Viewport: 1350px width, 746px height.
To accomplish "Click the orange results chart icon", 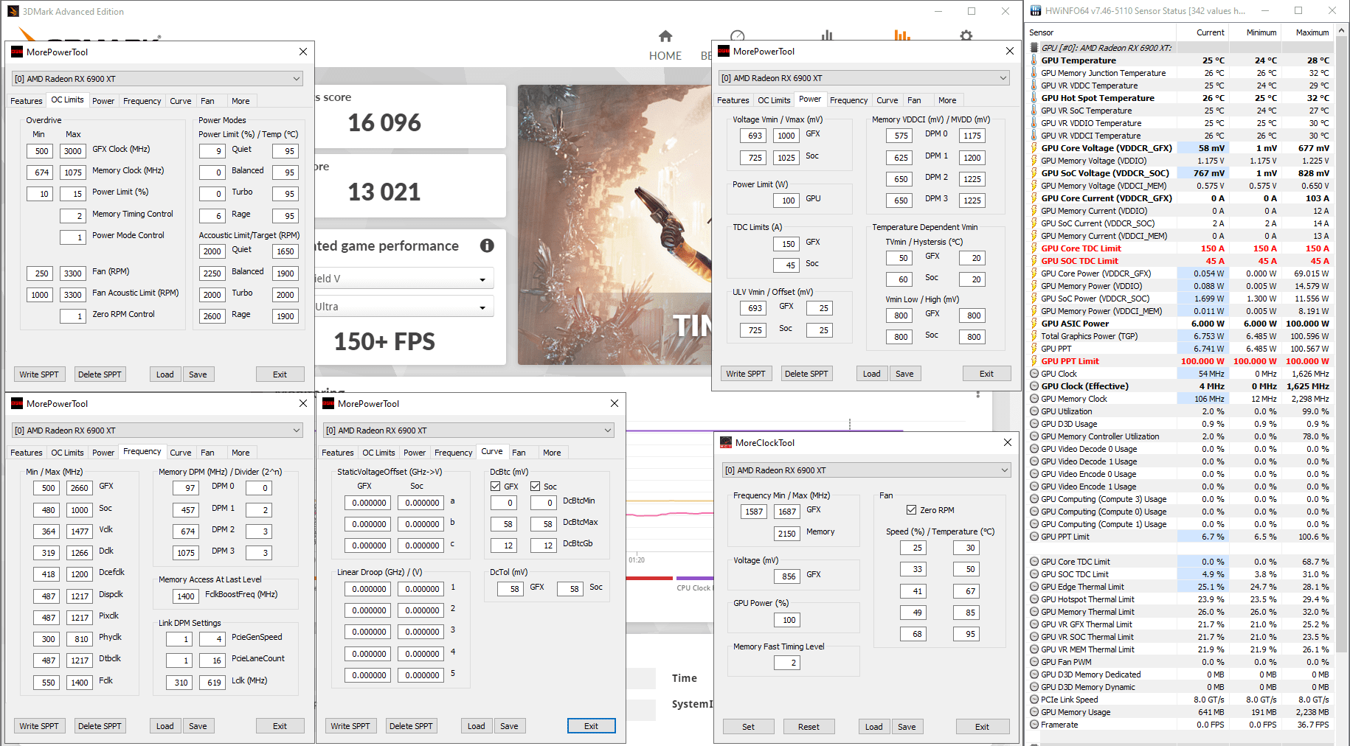I will click(901, 35).
